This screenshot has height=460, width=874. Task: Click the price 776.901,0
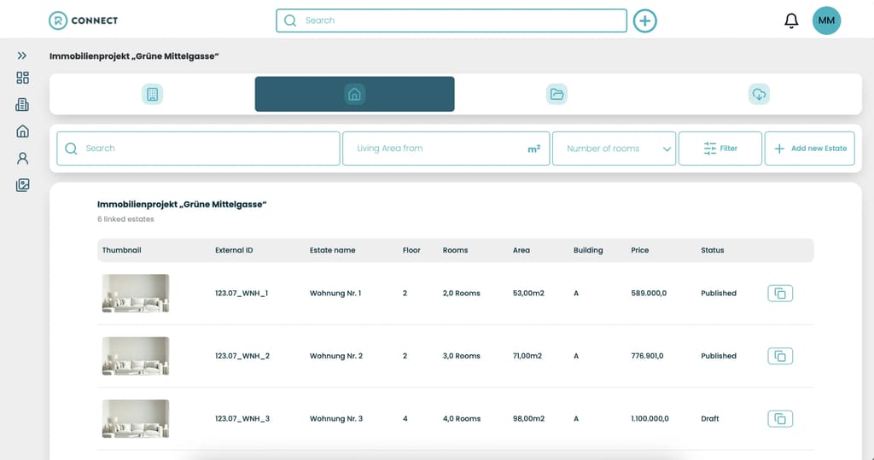tap(647, 356)
